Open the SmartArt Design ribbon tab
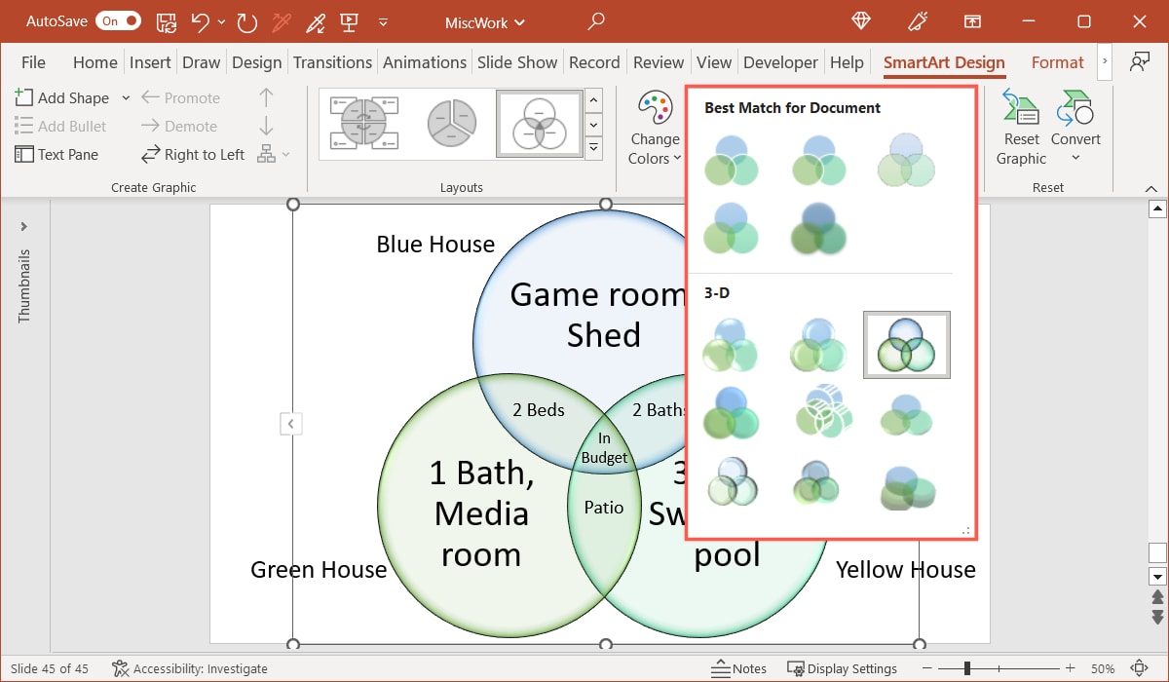The height and width of the screenshot is (682, 1169). click(943, 61)
